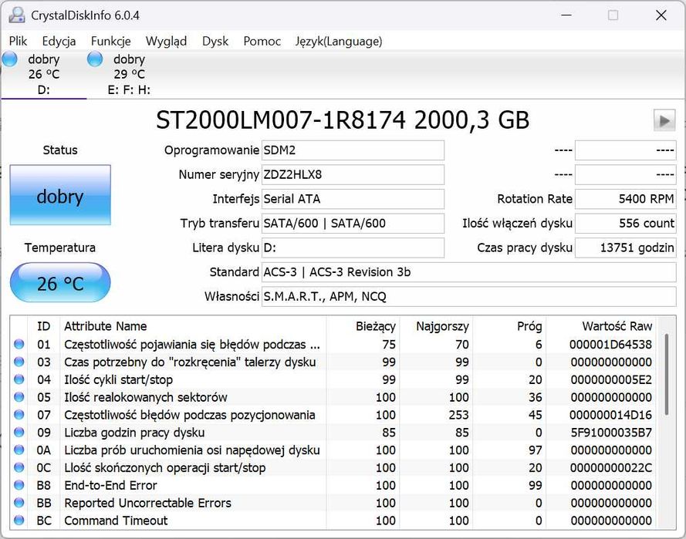Click the Próg column header
686x539 pixels.
click(x=509, y=326)
